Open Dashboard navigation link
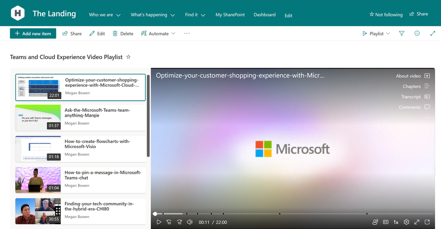The width and height of the screenshot is (441, 229). tap(265, 15)
